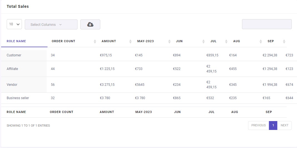Expand the Select Columns dropdown
Screen dimensions: 297x148
tap(51, 24)
